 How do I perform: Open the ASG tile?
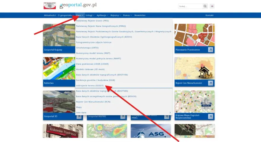pos(151,131)
